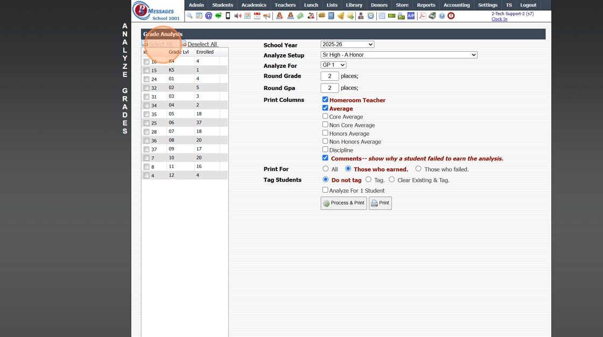Image resolution: width=603 pixels, height=337 pixels.
Task: Uncheck the Average print column
Action: tap(325, 108)
